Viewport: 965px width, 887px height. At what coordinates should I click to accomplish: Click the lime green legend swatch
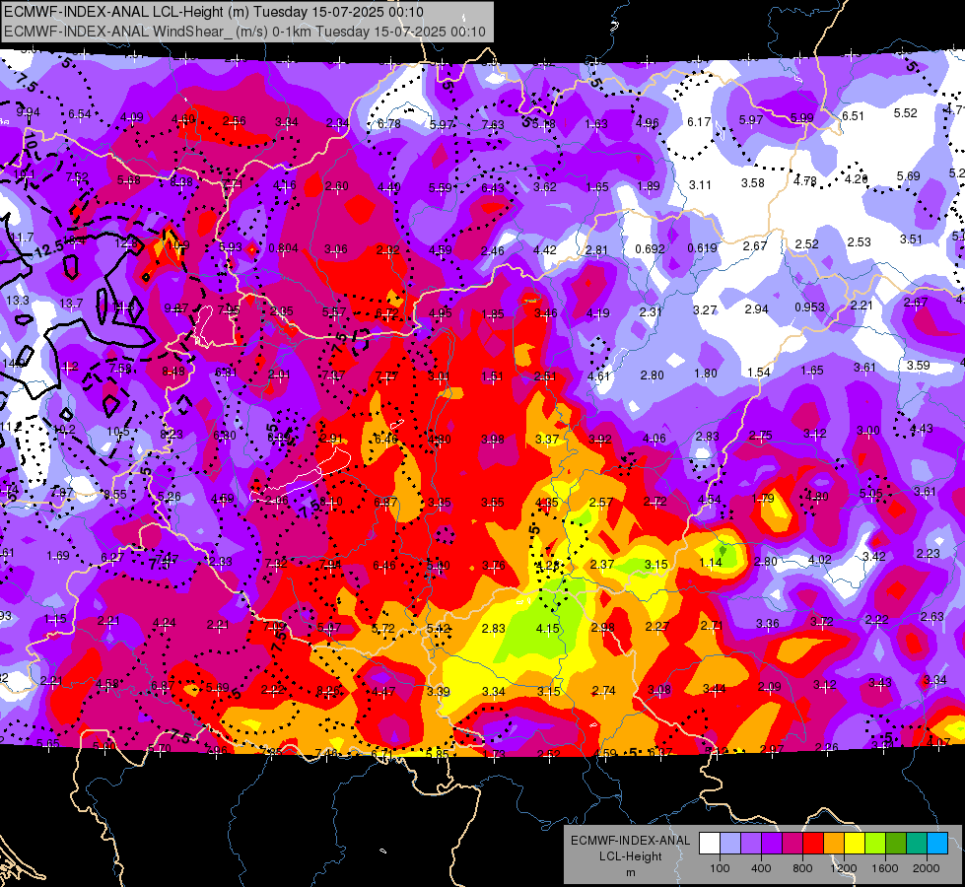coord(875,844)
